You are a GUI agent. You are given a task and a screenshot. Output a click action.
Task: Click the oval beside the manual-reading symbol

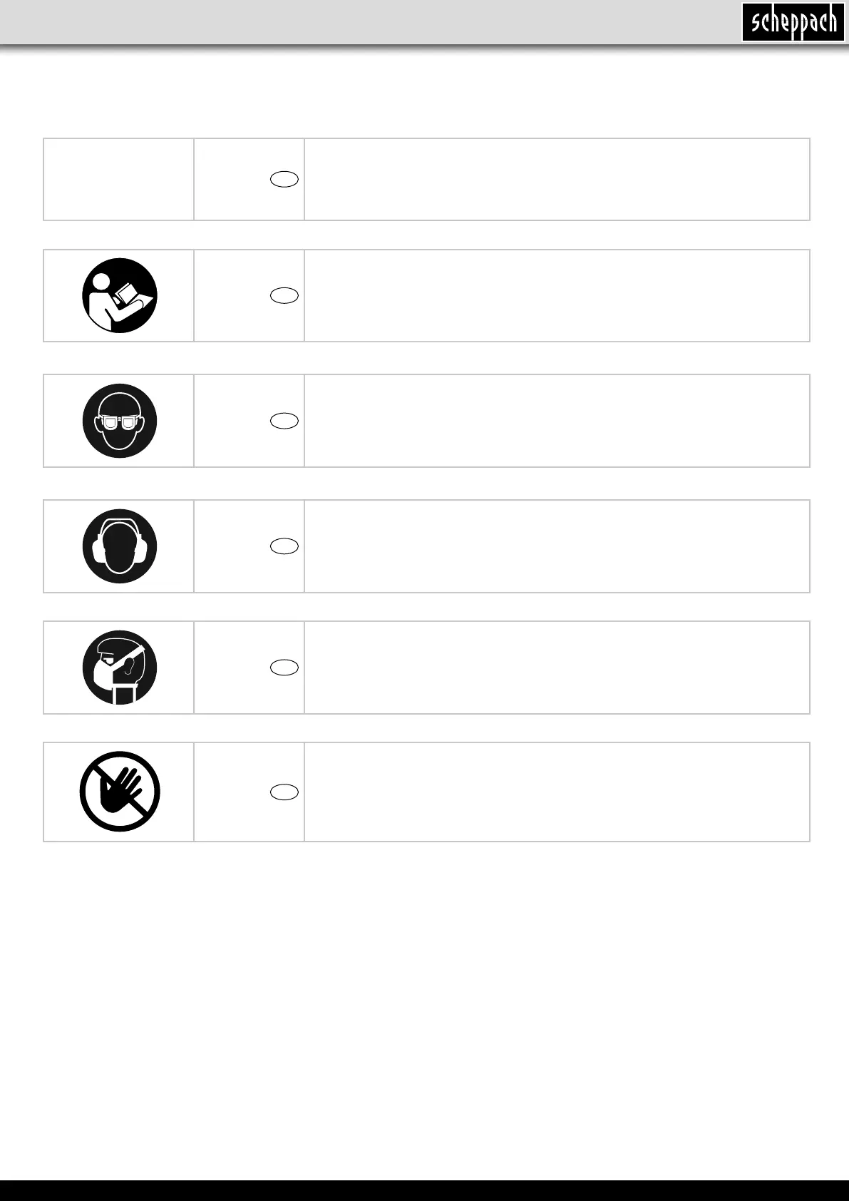click(284, 295)
